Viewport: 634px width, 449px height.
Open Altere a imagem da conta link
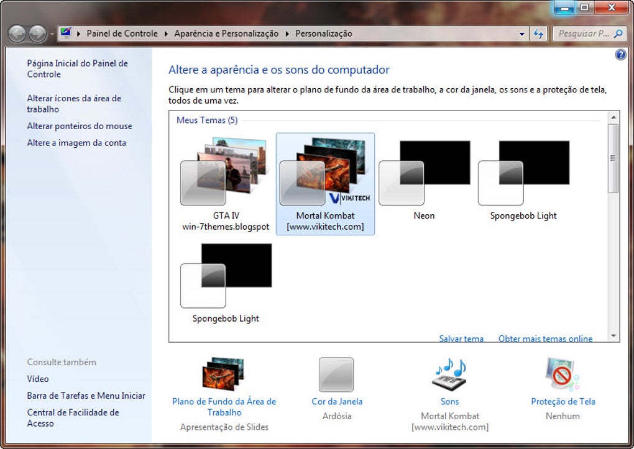pyautogui.click(x=76, y=143)
